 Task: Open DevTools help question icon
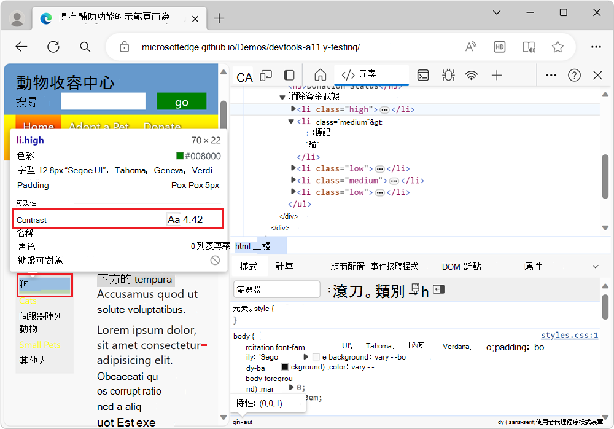(x=574, y=75)
